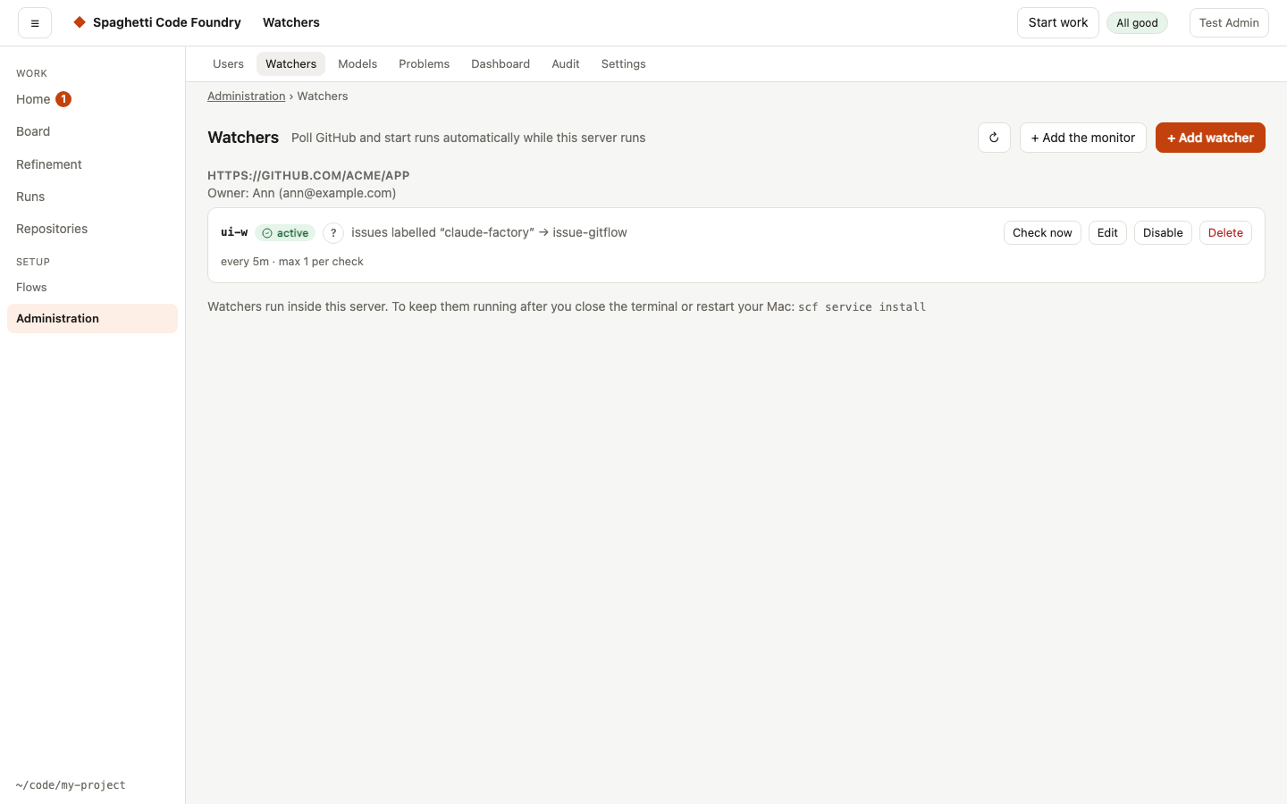Click the "every 5m · max 1 per check" text
Image resolution: width=1287 pixels, height=804 pixels.
coord(292,262)
